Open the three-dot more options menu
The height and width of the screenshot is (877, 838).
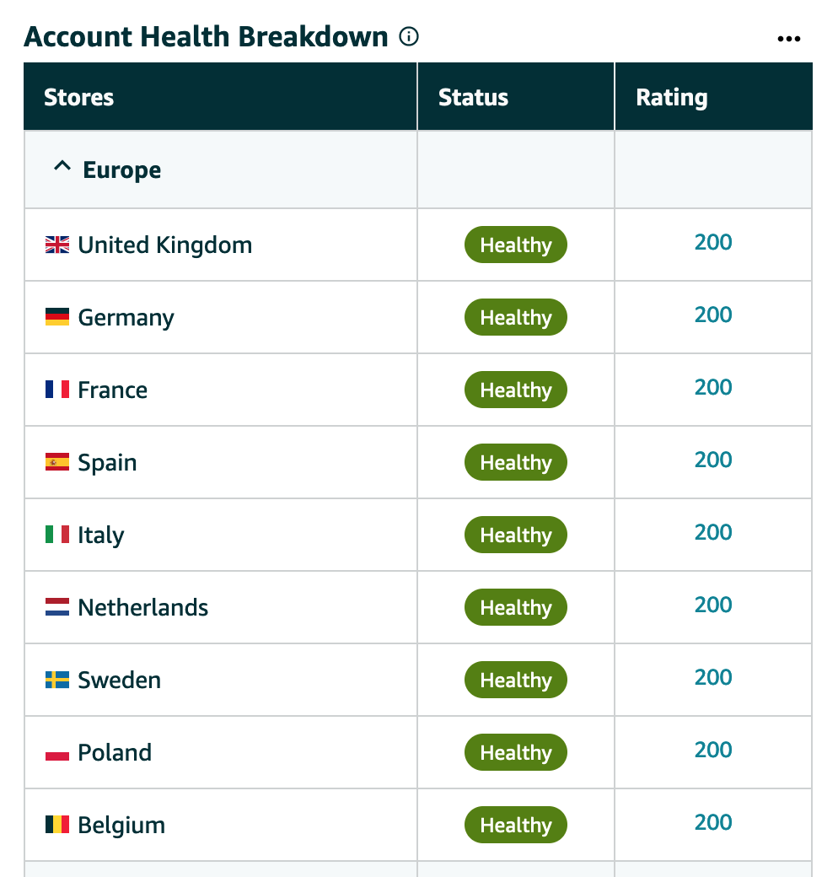click(789, 39)
